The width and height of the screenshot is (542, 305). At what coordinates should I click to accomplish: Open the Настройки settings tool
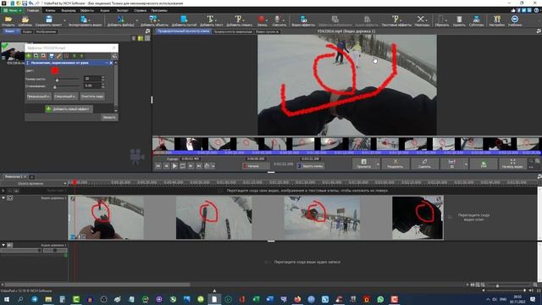click(497, 20)
